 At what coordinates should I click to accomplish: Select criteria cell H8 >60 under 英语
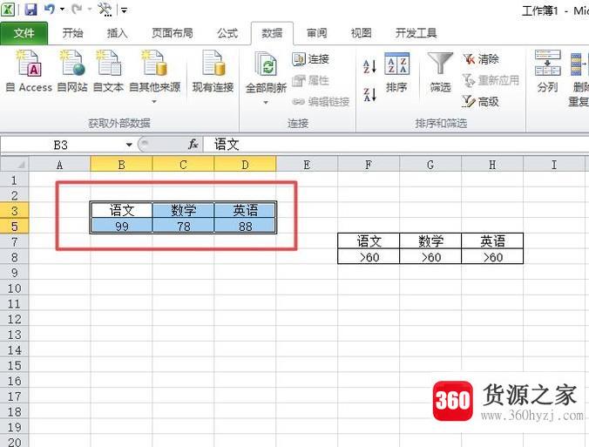(x=492, y=257)
